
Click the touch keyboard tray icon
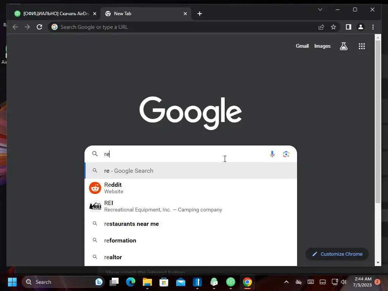click(311, 282)
